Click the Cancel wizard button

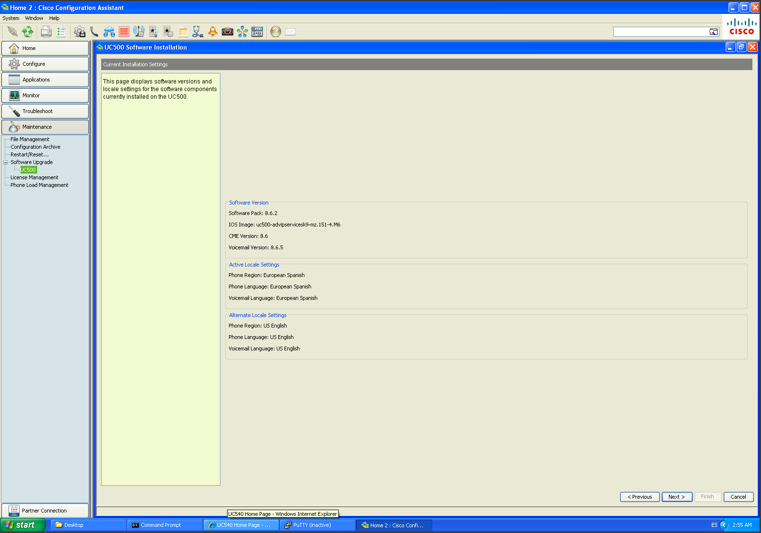point(738,497)
